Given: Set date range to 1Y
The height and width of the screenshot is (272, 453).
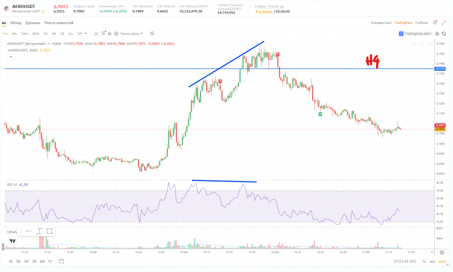Looking at the screenshot, I should [x=50, y=261].
